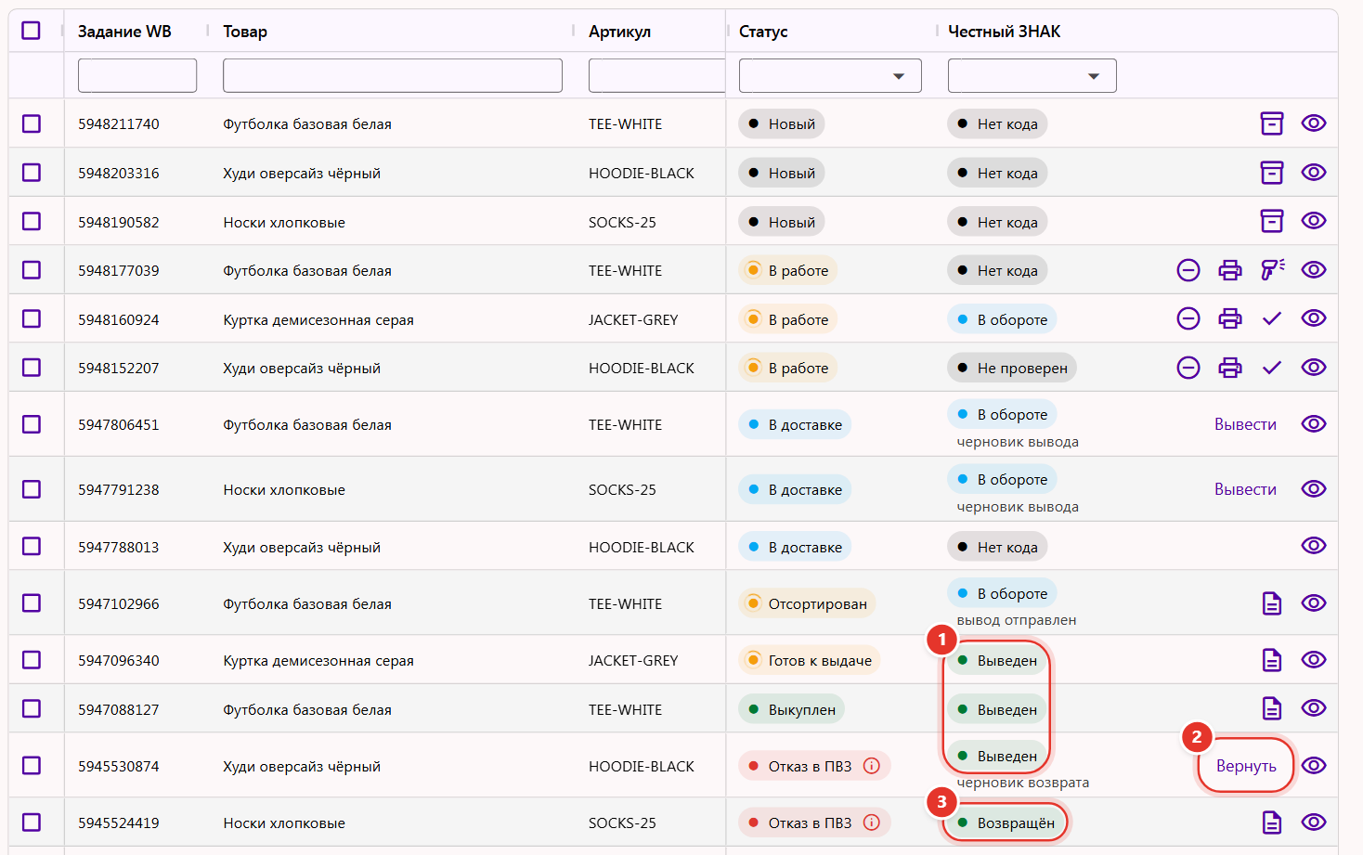Focus the Задание WB filter input
The image size is (1363, 855).
coord(137,75)
